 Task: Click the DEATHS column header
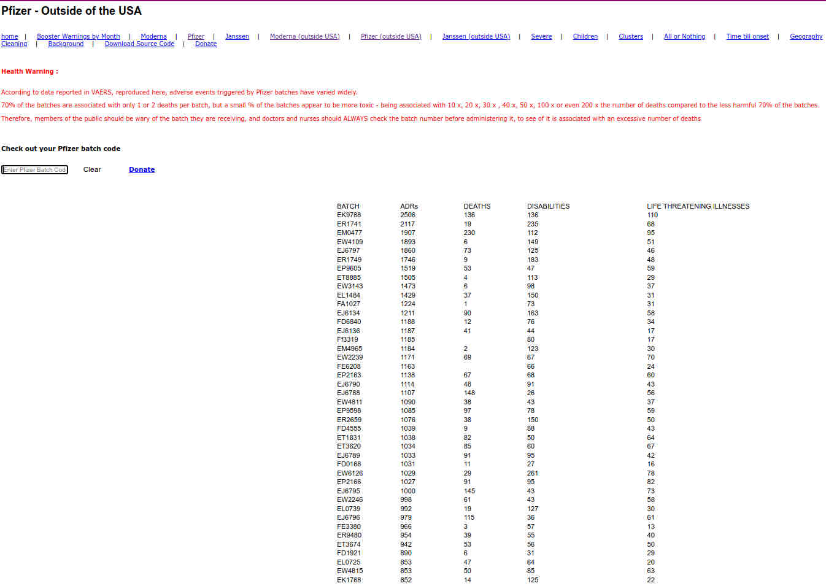click(477, 207)
